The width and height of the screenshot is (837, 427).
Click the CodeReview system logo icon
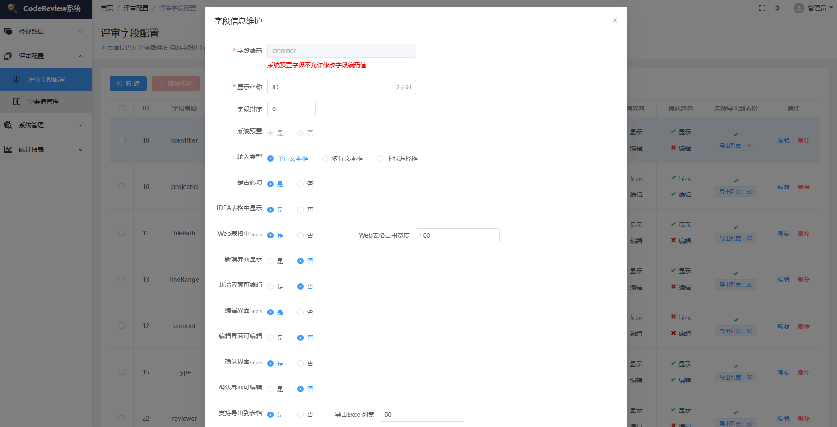pos(12,8)
